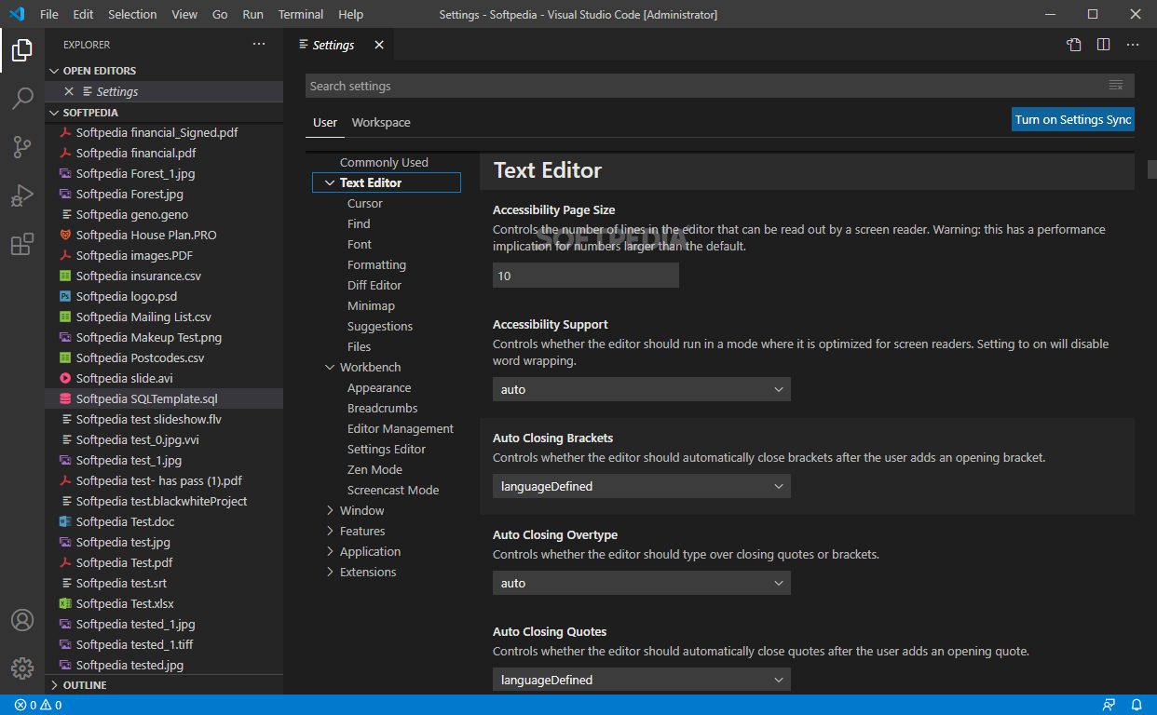Go to Cursor settings section

click(x=365, y=203)
